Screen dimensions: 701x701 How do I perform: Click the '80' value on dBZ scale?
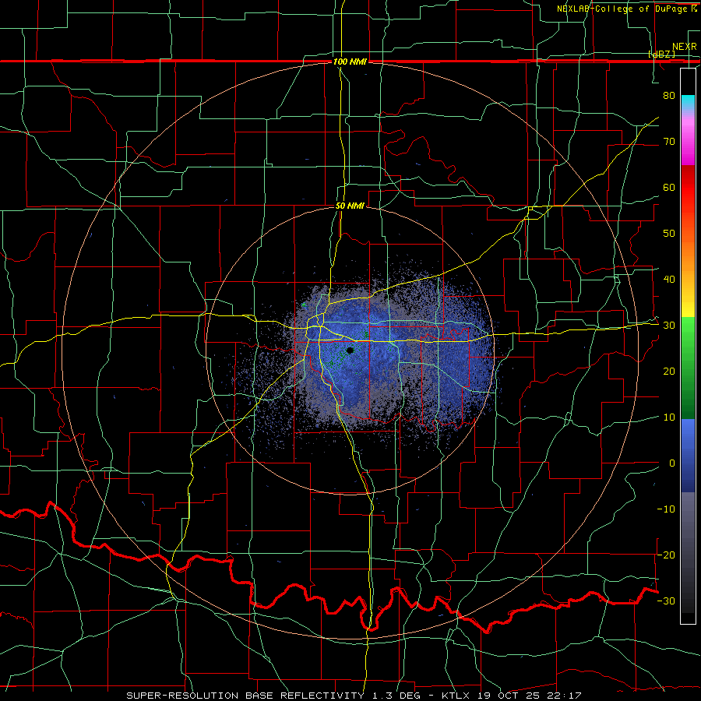click(x=669, y=96)
